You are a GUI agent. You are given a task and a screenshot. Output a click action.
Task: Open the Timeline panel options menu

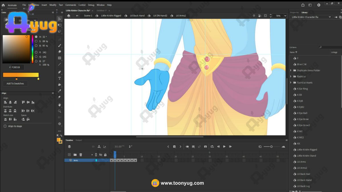tap(286, 140)
